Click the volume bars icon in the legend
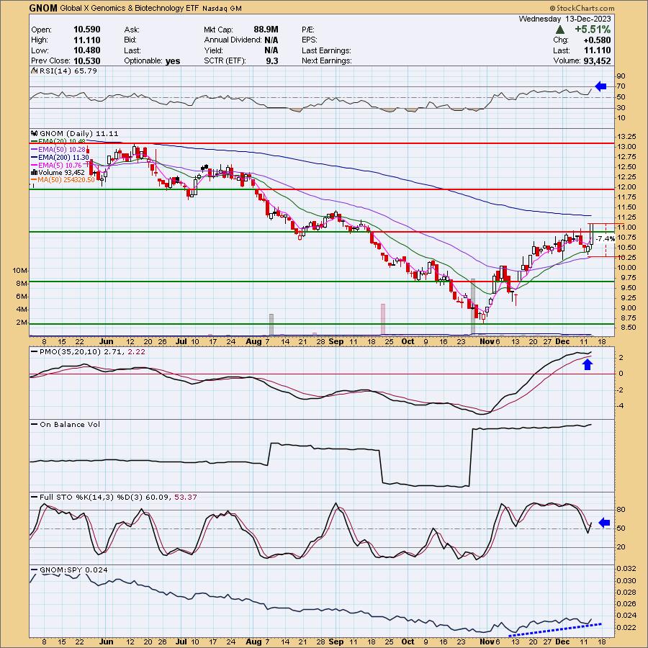 pyautogui.click(x=35, y=172)
